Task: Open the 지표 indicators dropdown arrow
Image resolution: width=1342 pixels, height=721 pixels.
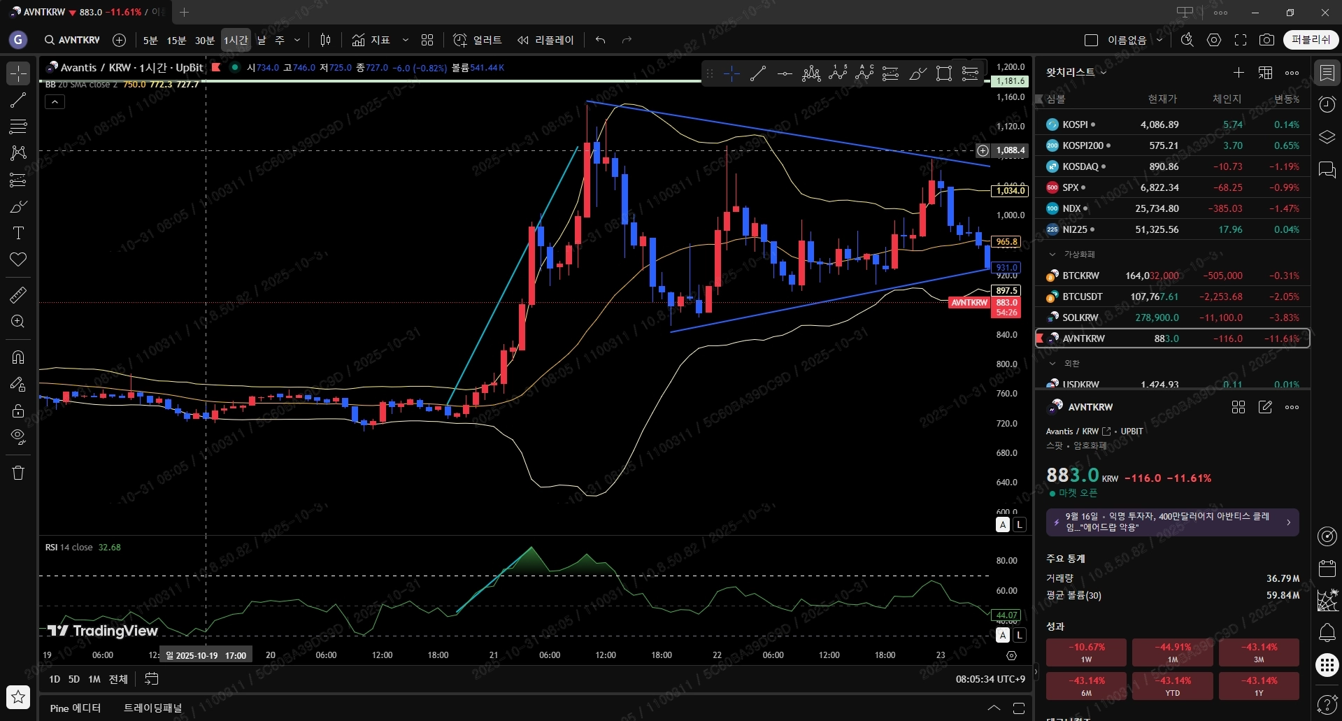Action: point(405,40)
